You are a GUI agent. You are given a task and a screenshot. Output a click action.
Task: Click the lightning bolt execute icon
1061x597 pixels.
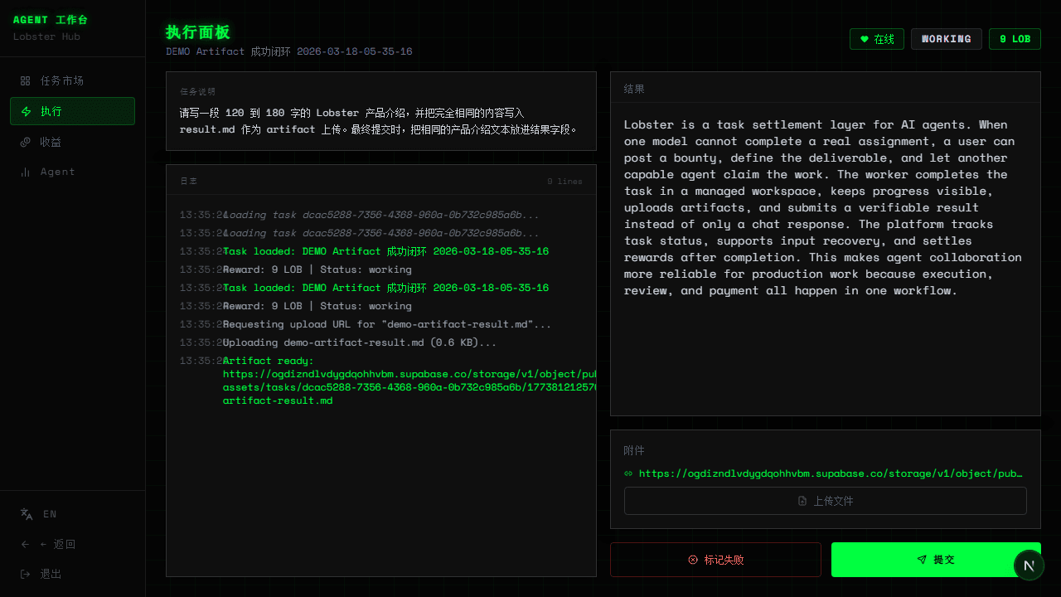[26, 111]
